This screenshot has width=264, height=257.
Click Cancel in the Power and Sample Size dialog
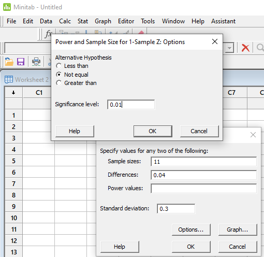click(x=238, y=247)
